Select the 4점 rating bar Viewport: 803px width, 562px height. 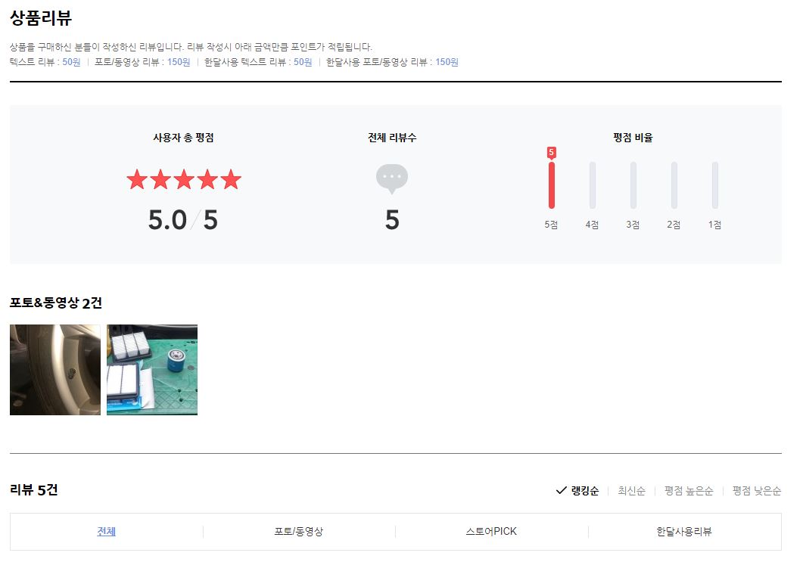pyautogui.click(x=593, y=185)
